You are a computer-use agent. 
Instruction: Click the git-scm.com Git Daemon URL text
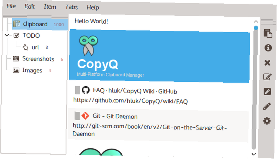coord(150,130)
